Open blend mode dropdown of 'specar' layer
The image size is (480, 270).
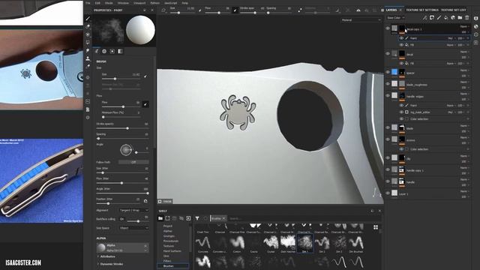pyautogui.click(x=464, y=70)
